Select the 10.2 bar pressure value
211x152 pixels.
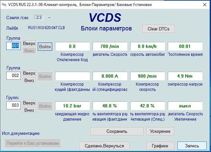pos(73,106)
